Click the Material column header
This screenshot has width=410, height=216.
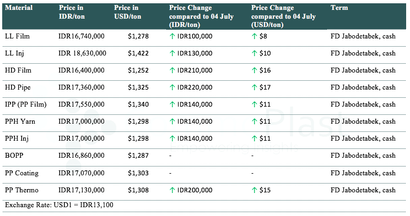coord(19,8)
